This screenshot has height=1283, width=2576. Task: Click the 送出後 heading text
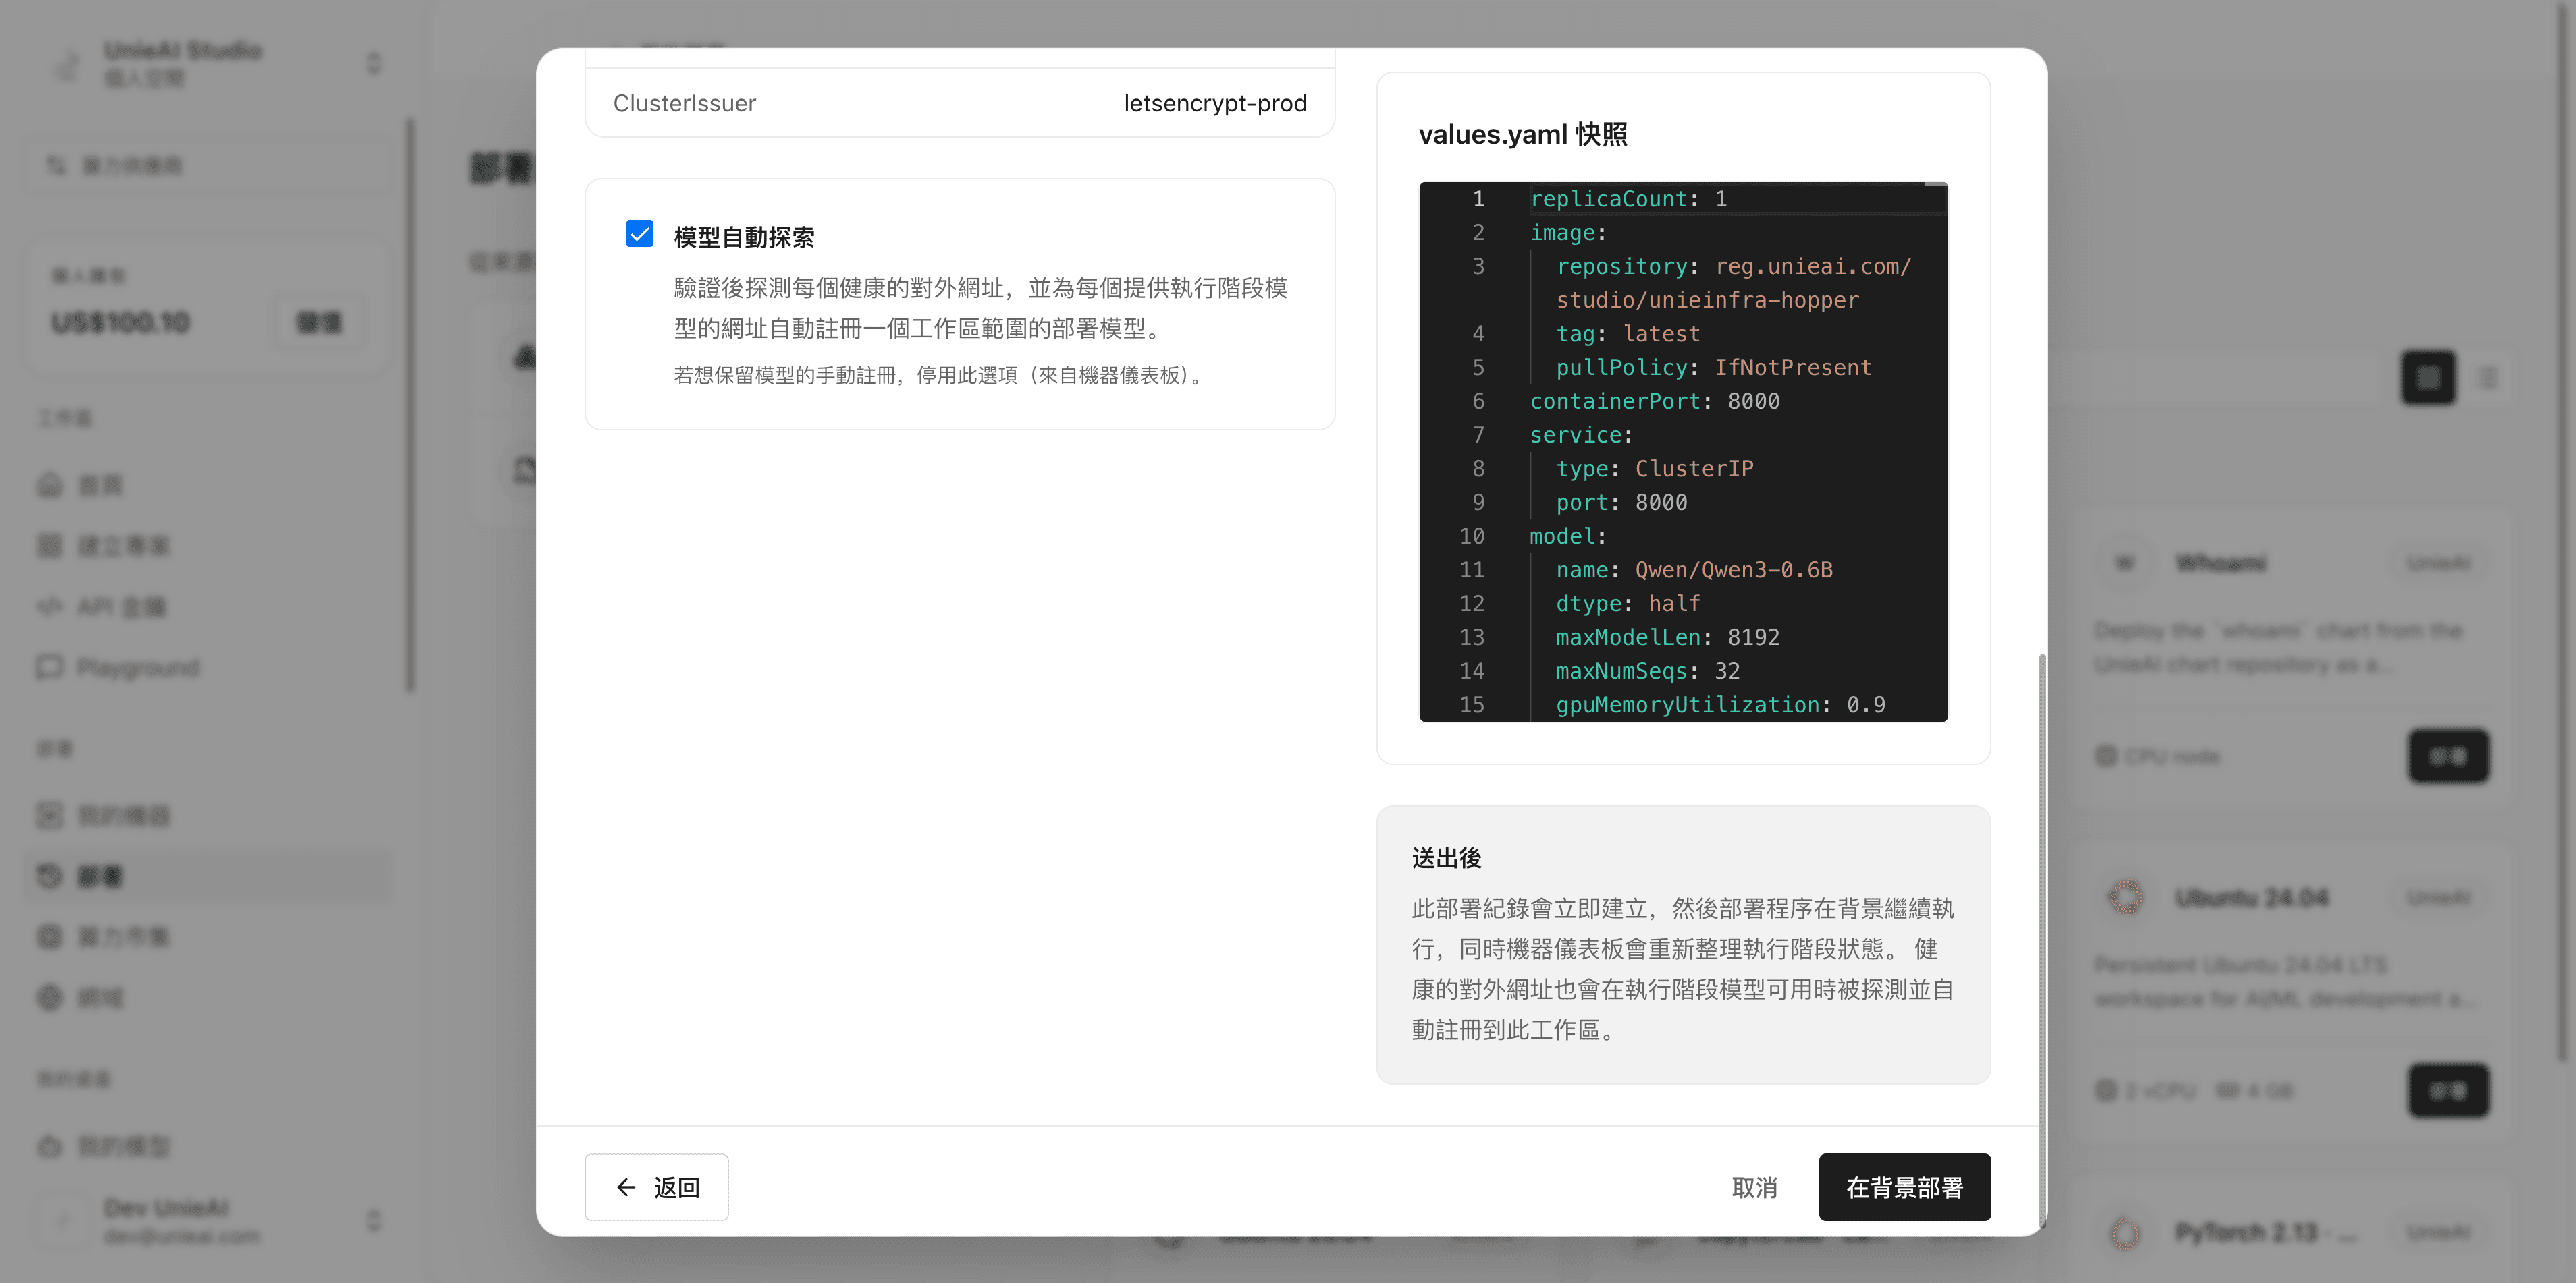pos(1446,858)
